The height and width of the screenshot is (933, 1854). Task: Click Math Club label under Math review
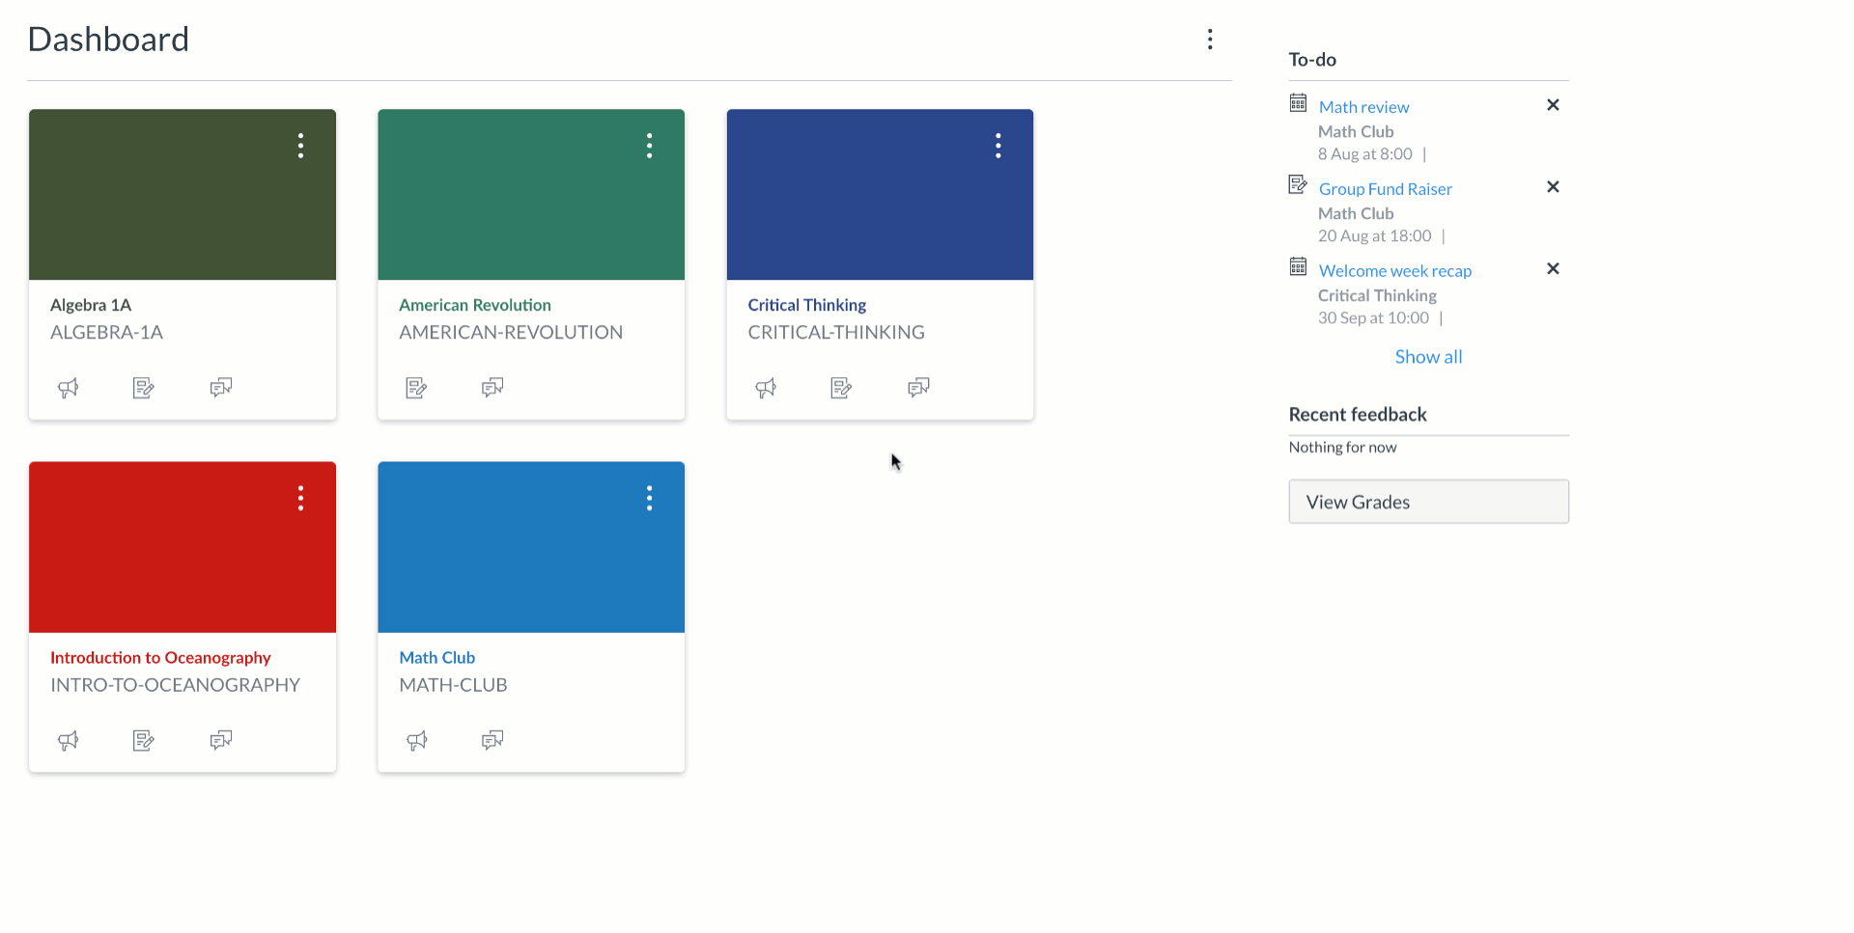coord(1356,132)
